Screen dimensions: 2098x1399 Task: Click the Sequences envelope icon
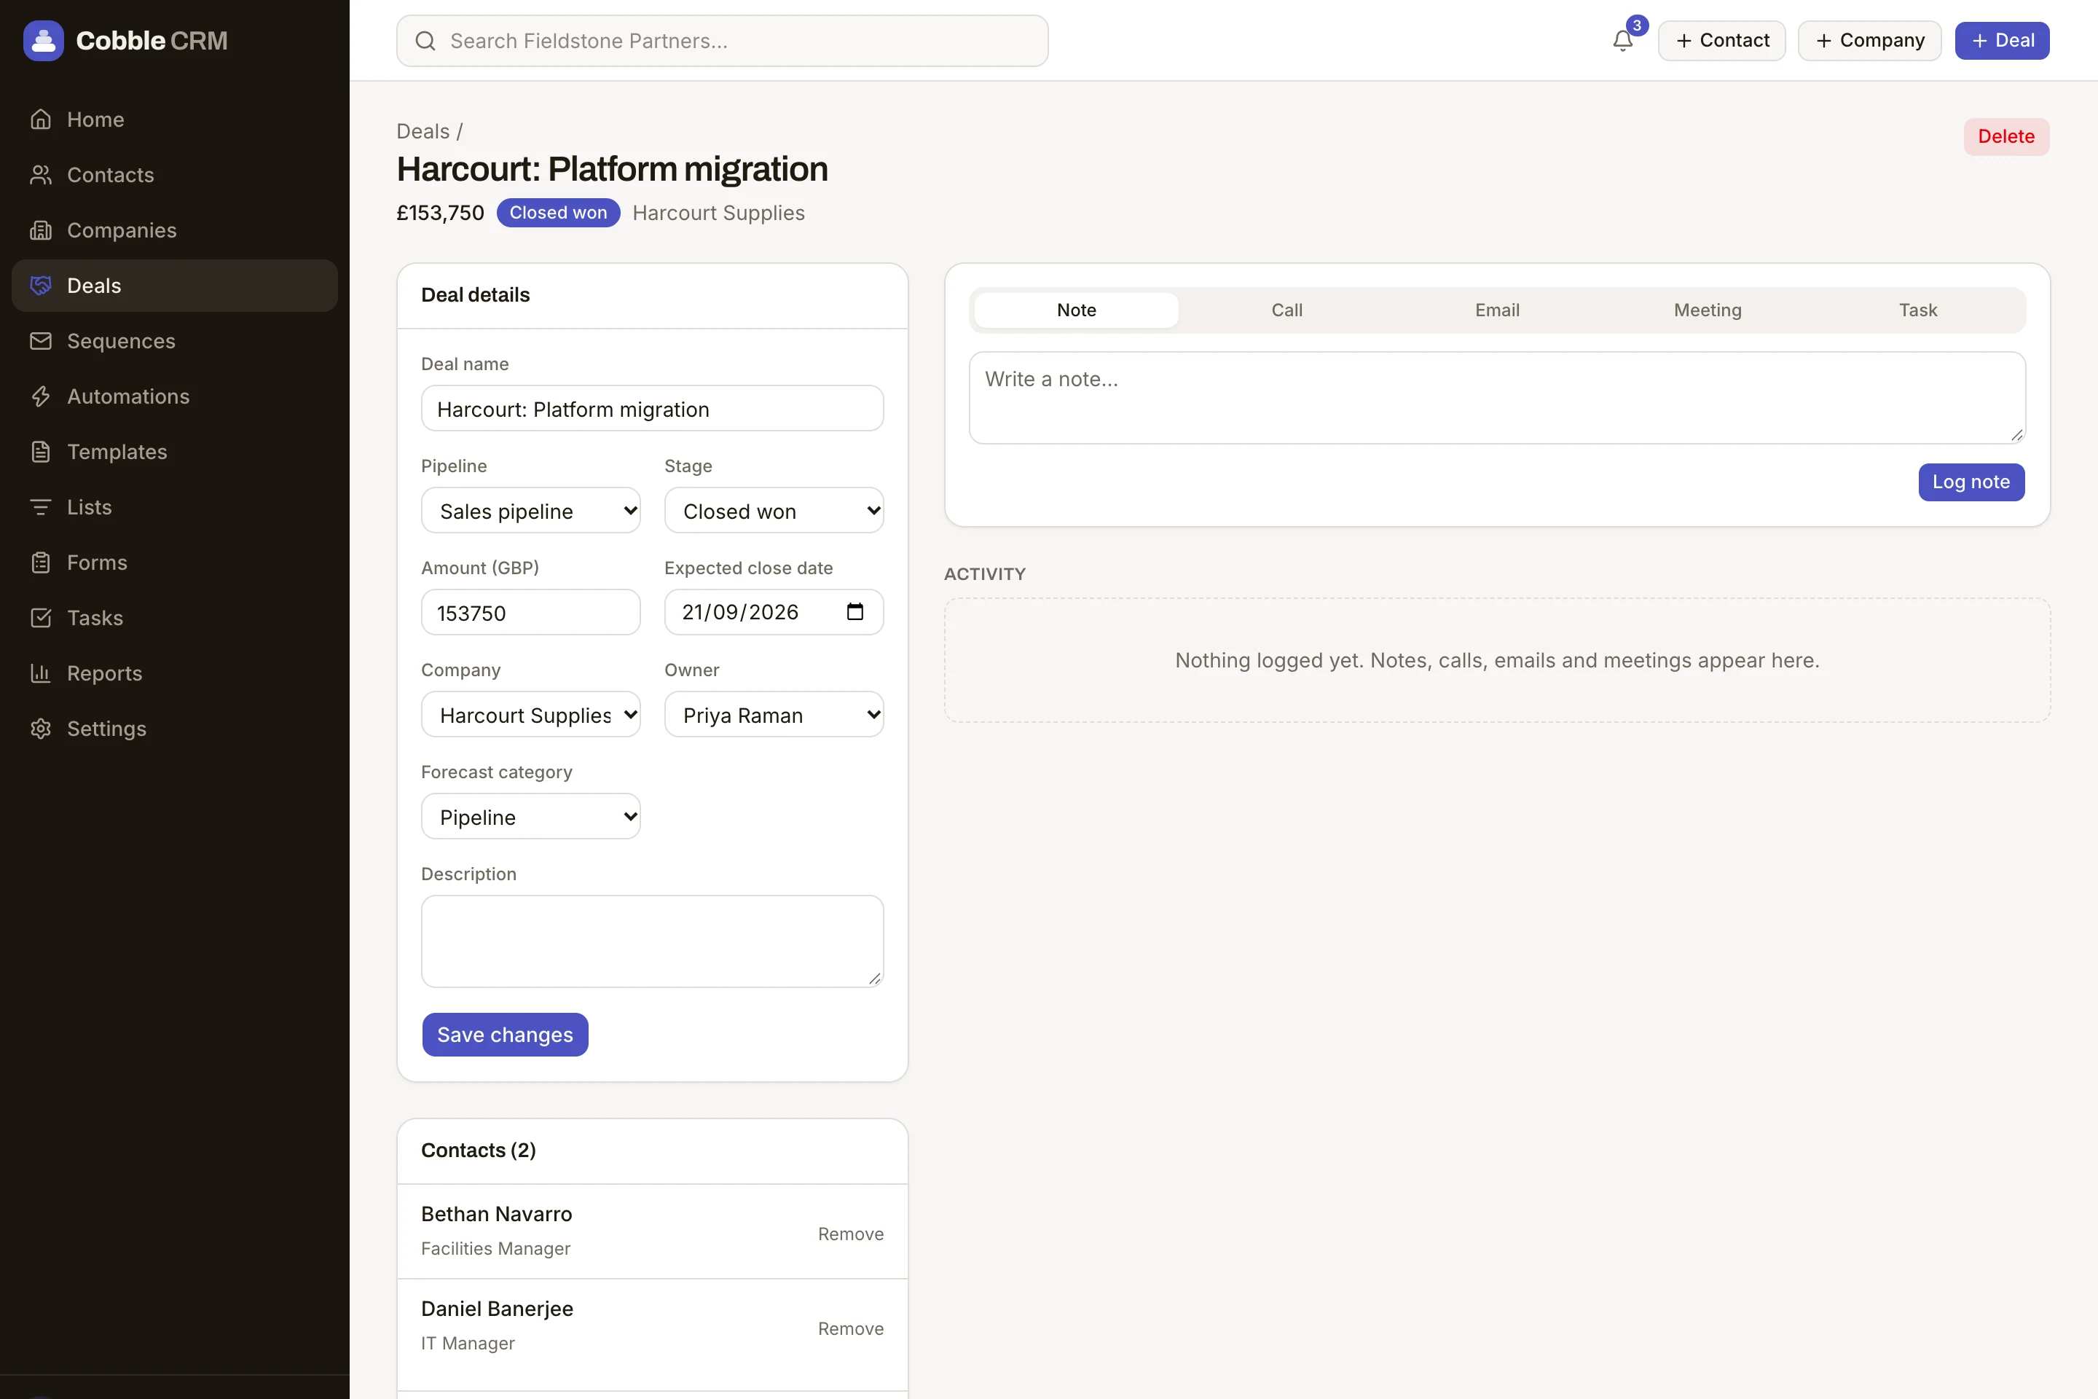coord(41,340)
